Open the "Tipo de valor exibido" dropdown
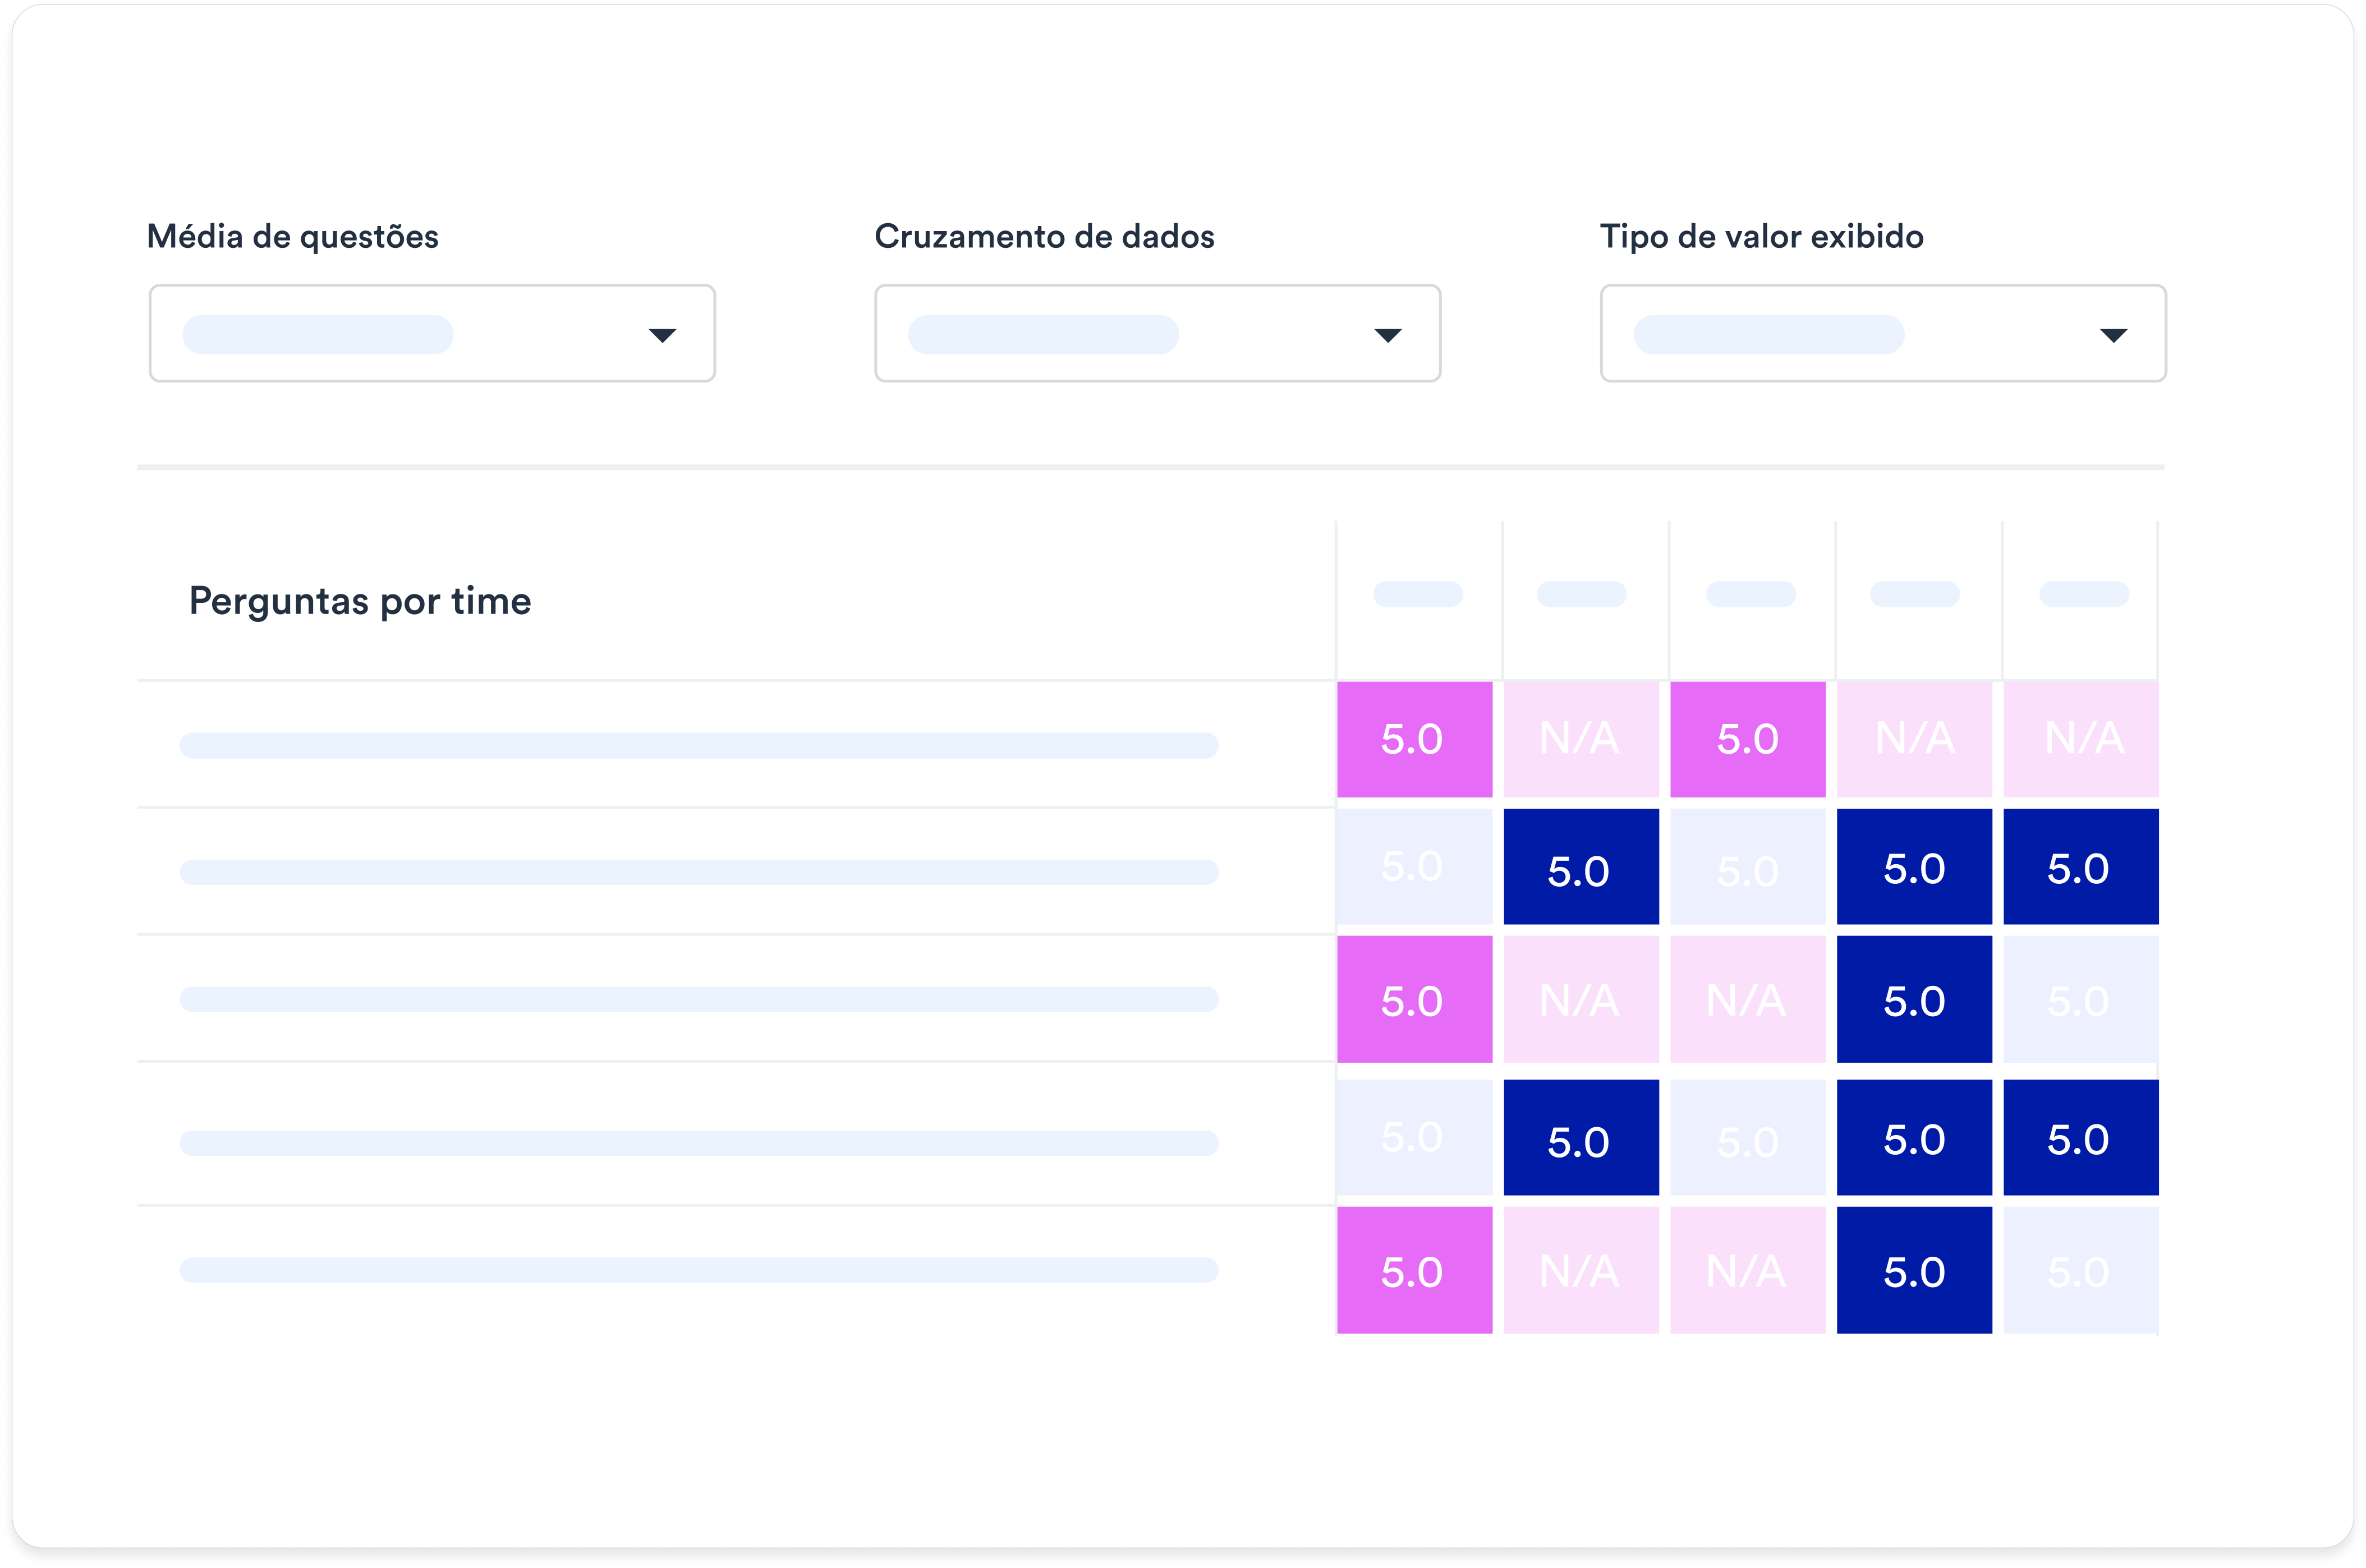 coord(1883,334)
